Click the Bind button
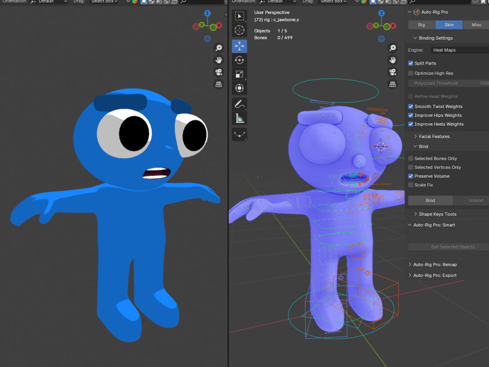The image size is (489, 367). click(x=430, y=200)
